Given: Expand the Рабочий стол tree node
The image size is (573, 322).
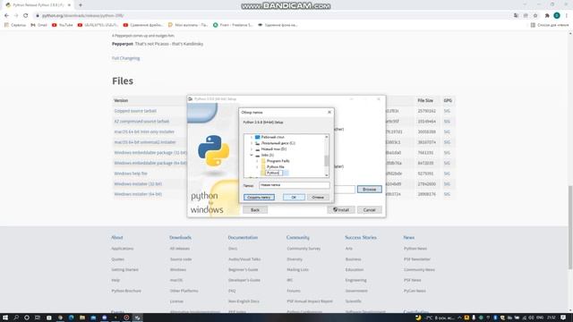Looking at the screenshot, I should click(x=251, y=137).
